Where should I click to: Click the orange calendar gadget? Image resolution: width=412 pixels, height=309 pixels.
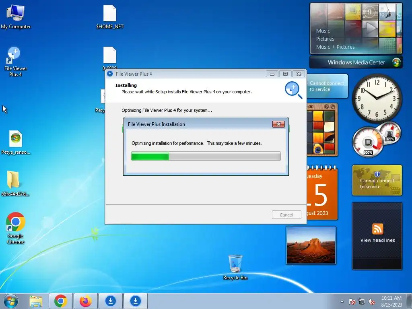tap(322, 193)
